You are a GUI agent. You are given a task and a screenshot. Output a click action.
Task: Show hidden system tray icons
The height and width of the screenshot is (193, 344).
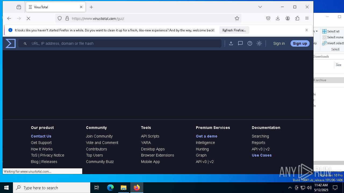coord(290,188)
